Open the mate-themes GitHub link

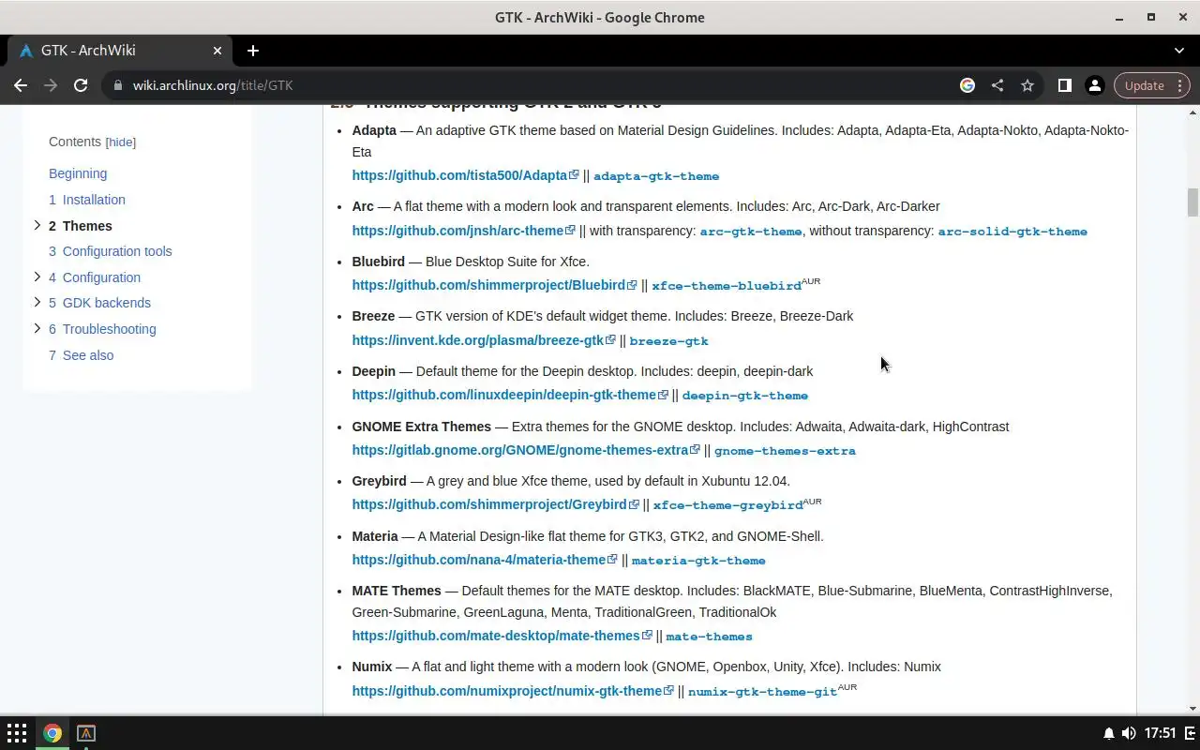(502, 636)
